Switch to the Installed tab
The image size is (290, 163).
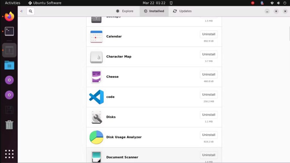[154, 11]
